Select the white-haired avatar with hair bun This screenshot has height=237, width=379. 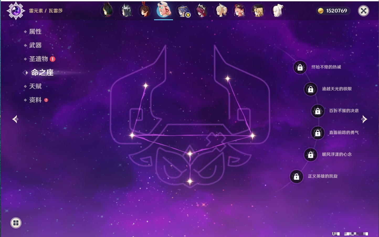pos(277,11)
